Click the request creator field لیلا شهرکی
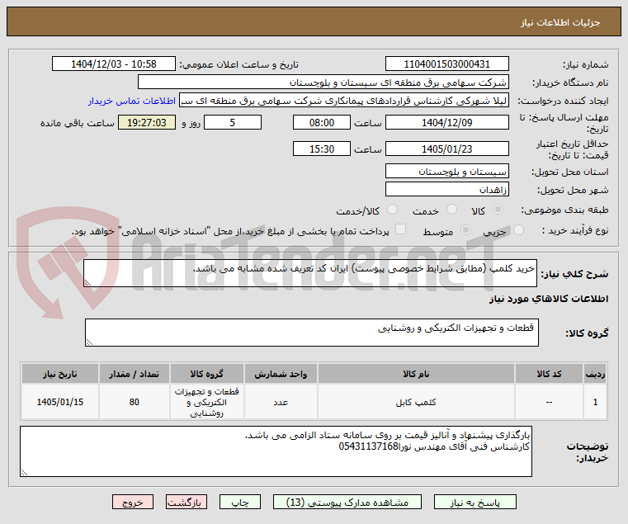This screenshot has height=524, width=628. 344,101
